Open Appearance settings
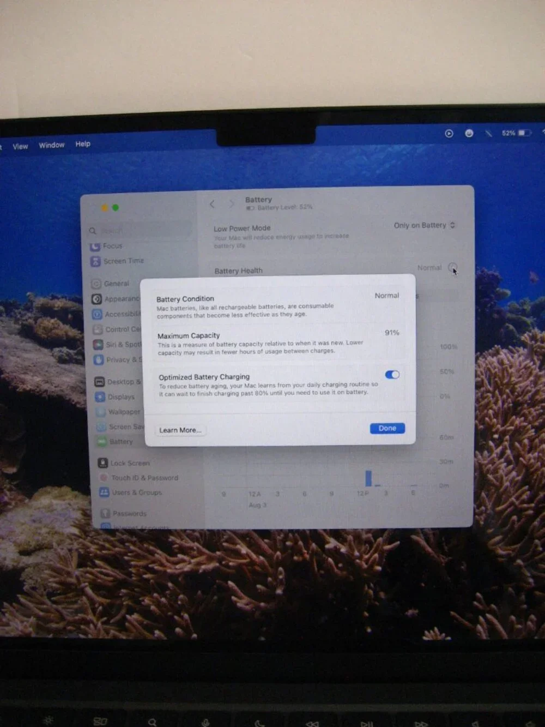 pos(116,299)
